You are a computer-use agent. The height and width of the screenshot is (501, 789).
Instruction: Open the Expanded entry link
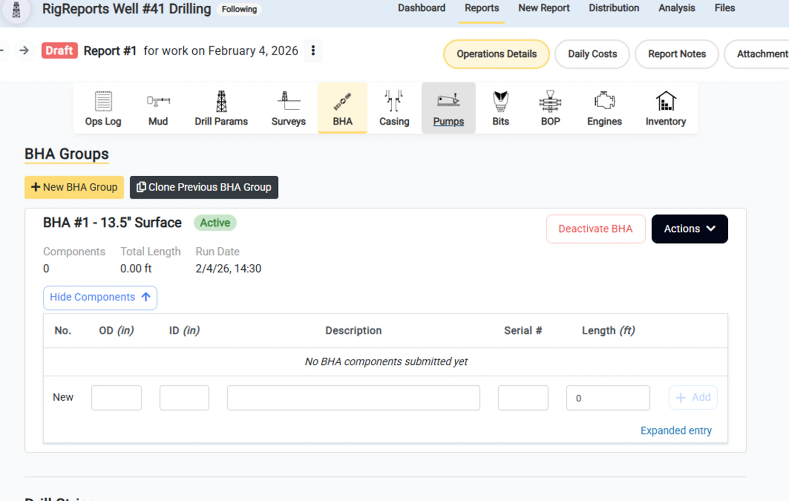[676, 430]
